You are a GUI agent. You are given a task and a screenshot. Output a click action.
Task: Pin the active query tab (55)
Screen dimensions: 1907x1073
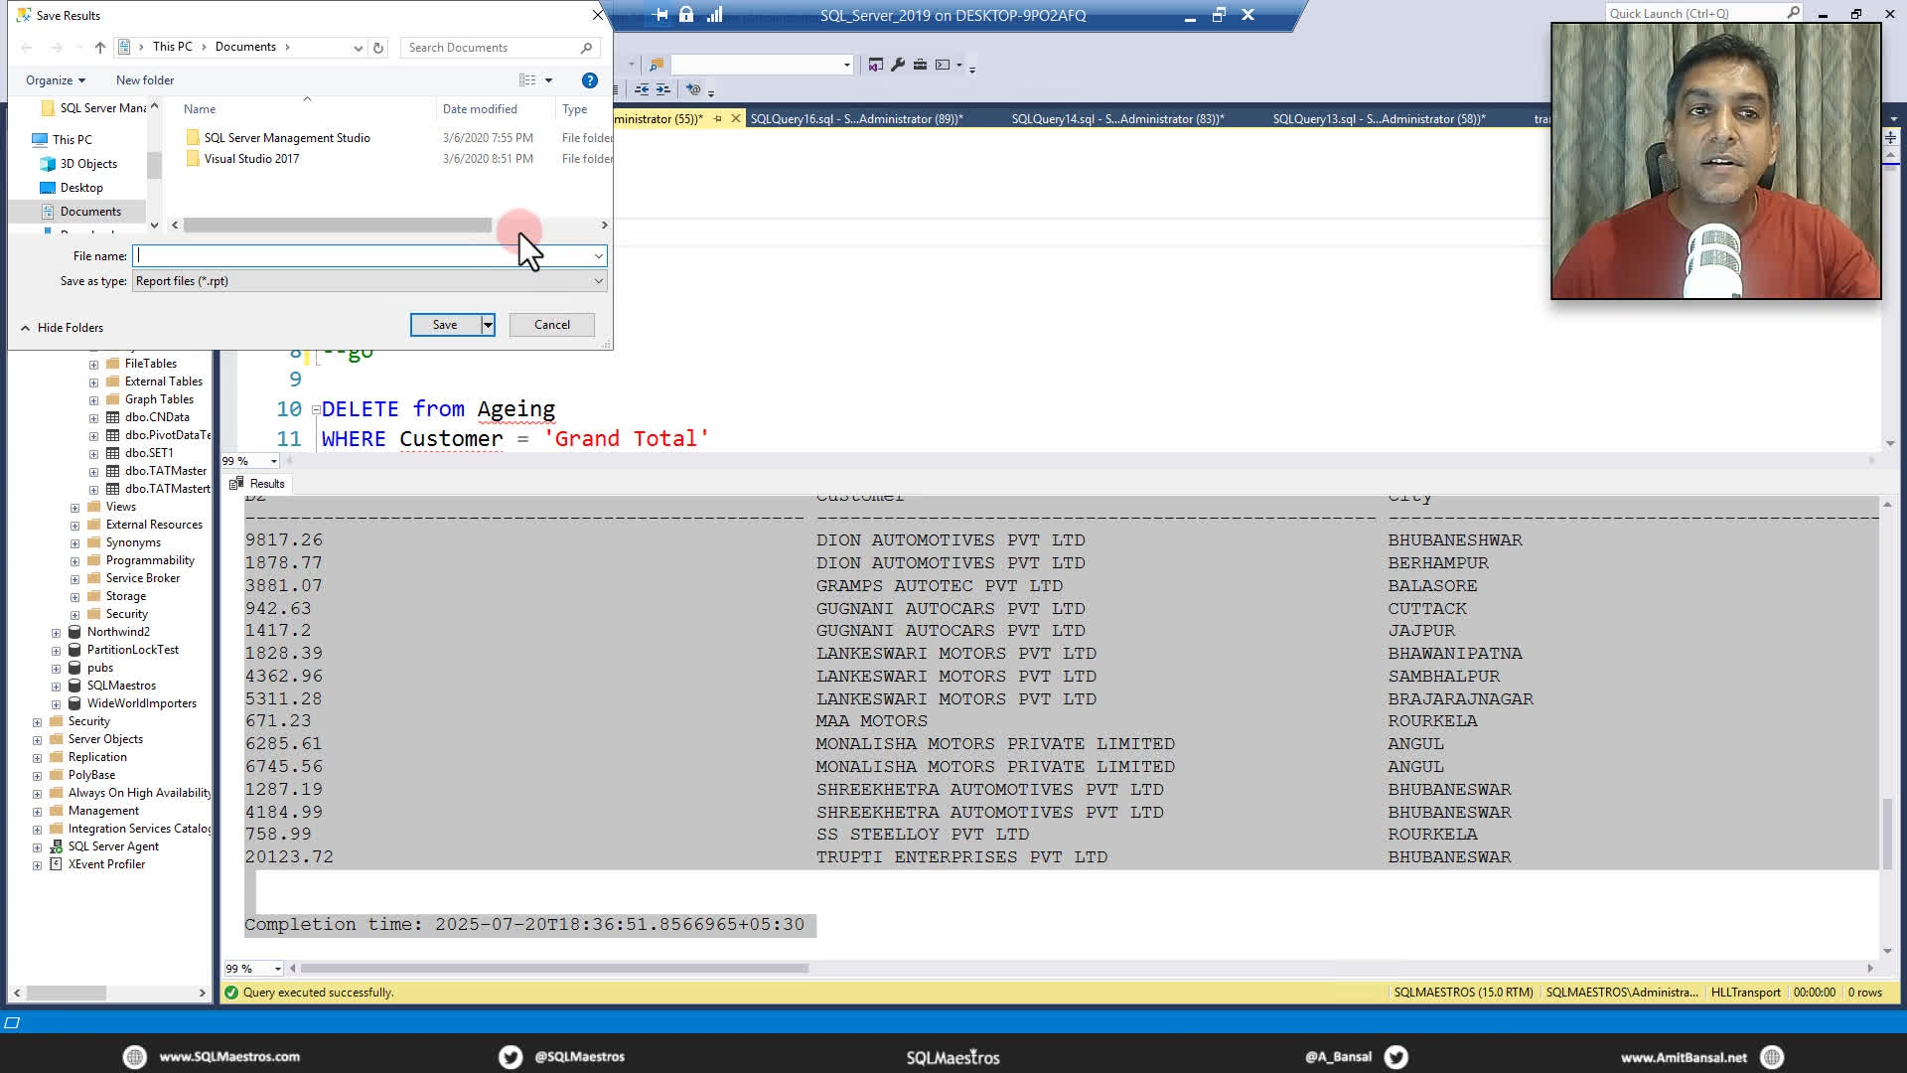point(717,118)
